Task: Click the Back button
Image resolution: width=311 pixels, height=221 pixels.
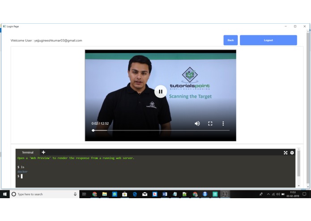Action: point(230,40)
